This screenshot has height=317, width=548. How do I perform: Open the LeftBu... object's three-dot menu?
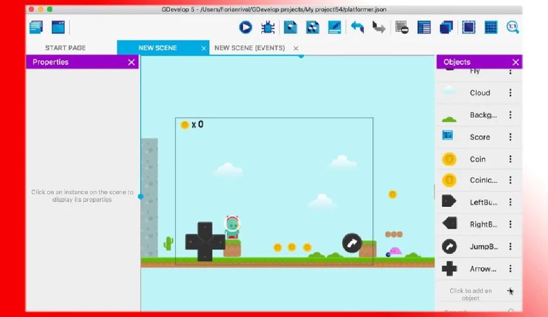coord(510,202)
